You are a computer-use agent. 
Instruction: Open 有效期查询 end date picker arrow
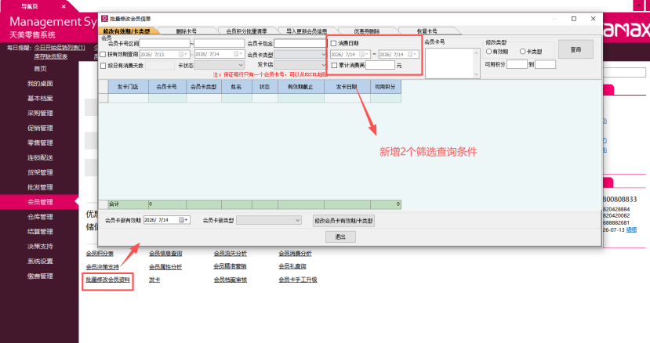click(x=241, y=54)
